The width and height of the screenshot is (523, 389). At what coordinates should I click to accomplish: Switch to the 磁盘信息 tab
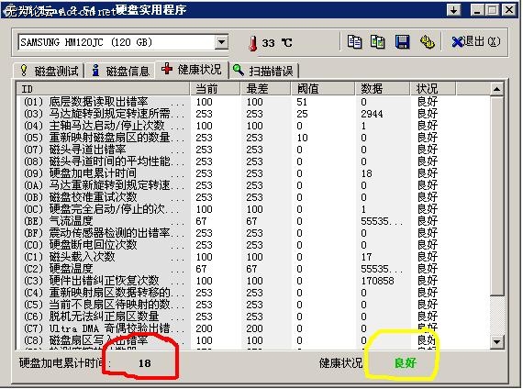(x=120, y=71)
